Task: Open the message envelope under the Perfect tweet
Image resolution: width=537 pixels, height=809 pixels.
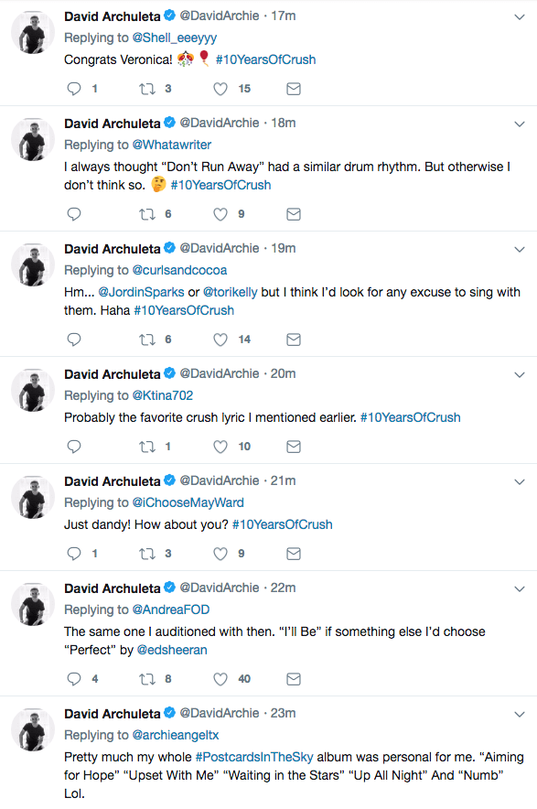Action: [x=293, y=679]
